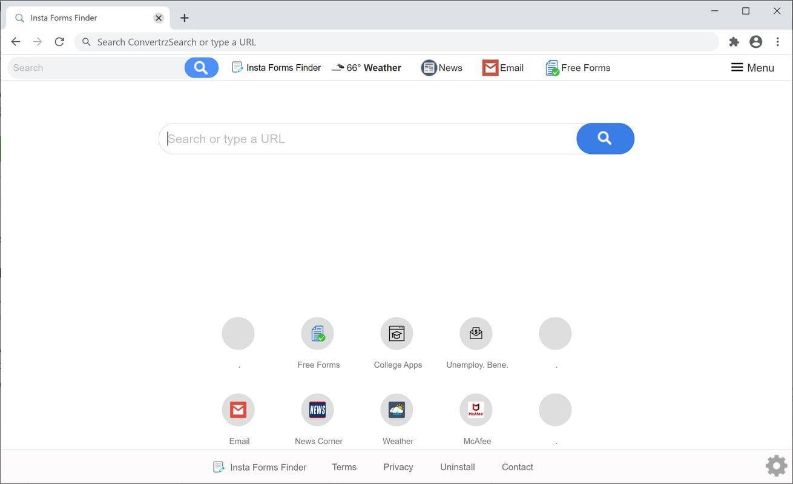Screen dimensions: 793x484
Task: Open the McAfee shortcut tile
Action: pyautogui.click(x=476, y=419)
